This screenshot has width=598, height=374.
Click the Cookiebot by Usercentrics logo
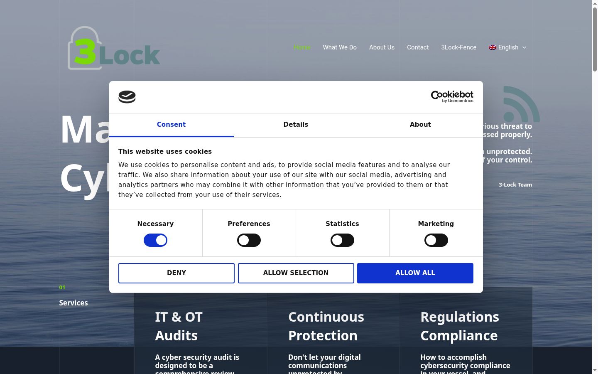(x=452, y=97)
